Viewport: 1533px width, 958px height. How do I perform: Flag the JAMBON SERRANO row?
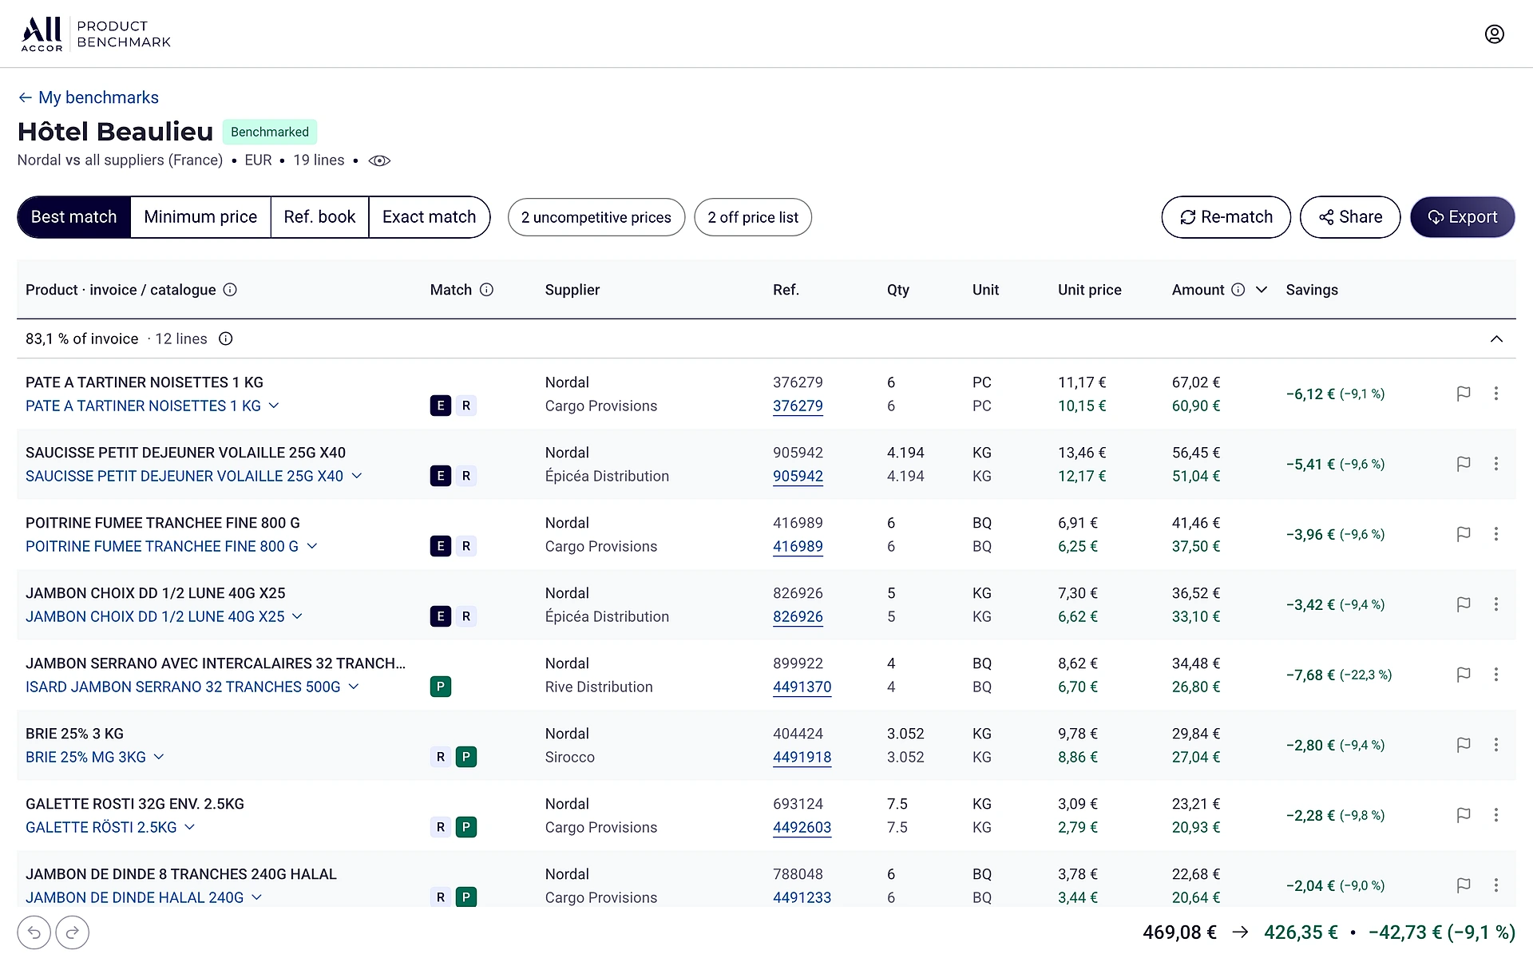click(1464, 675)
